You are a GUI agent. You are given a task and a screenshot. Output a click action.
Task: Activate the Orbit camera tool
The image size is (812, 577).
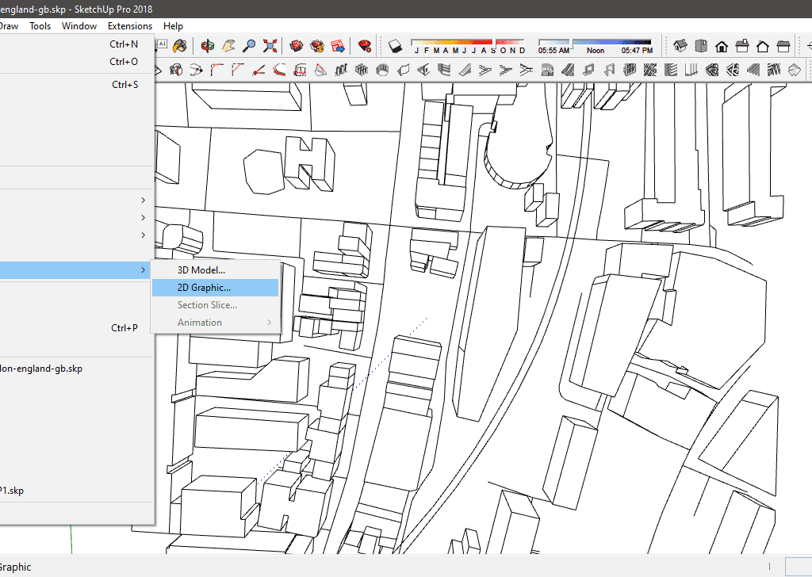pyautogui.click(x=209, y=46)
